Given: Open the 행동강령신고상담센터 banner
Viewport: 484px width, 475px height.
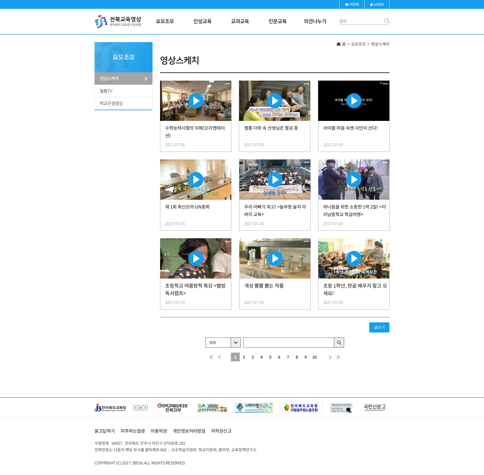Looking at the screenshot, I should pyautogui.click(x=341, y=408).
